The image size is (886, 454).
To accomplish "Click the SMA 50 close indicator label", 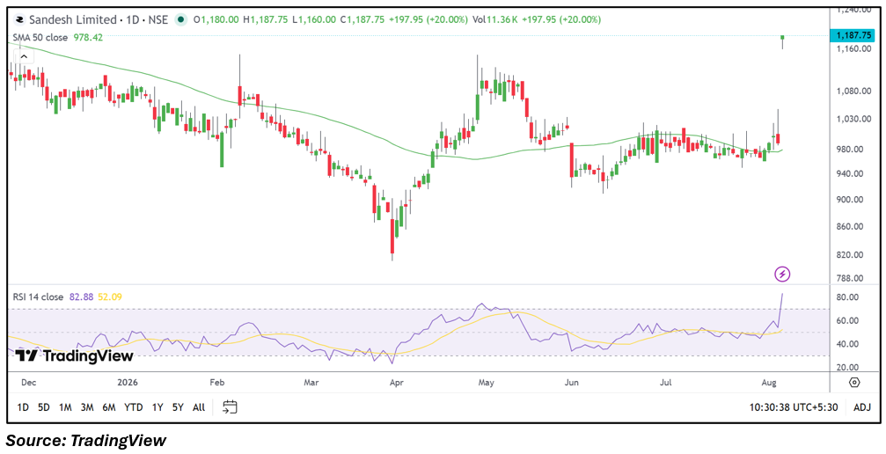I will (40, 37).
